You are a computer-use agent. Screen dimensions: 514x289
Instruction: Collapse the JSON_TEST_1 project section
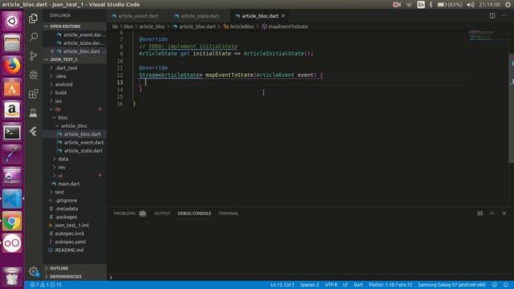coord(75,59)
